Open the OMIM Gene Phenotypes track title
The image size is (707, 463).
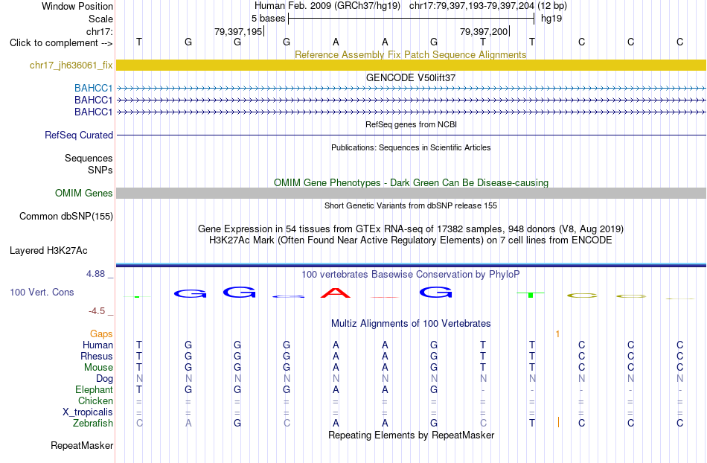tap(411, 182)
